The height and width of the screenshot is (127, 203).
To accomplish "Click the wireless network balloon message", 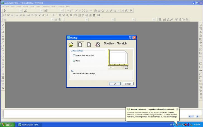I will [152, 115].
